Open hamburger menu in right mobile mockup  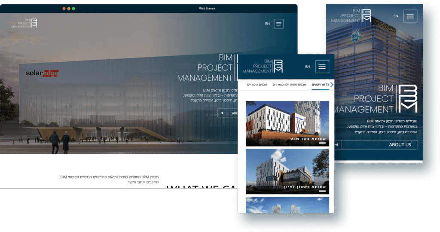pos(410,16)
